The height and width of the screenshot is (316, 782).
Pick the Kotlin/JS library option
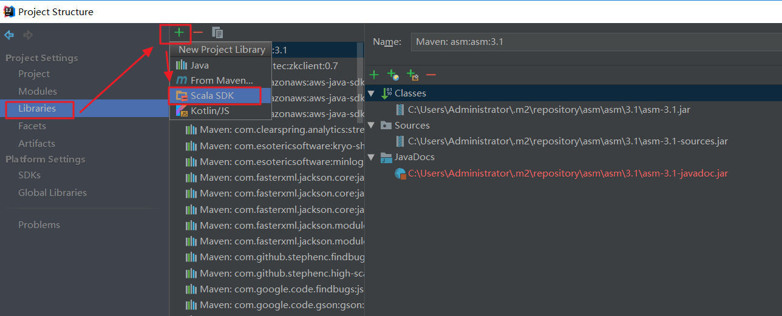tap(220, 111)
